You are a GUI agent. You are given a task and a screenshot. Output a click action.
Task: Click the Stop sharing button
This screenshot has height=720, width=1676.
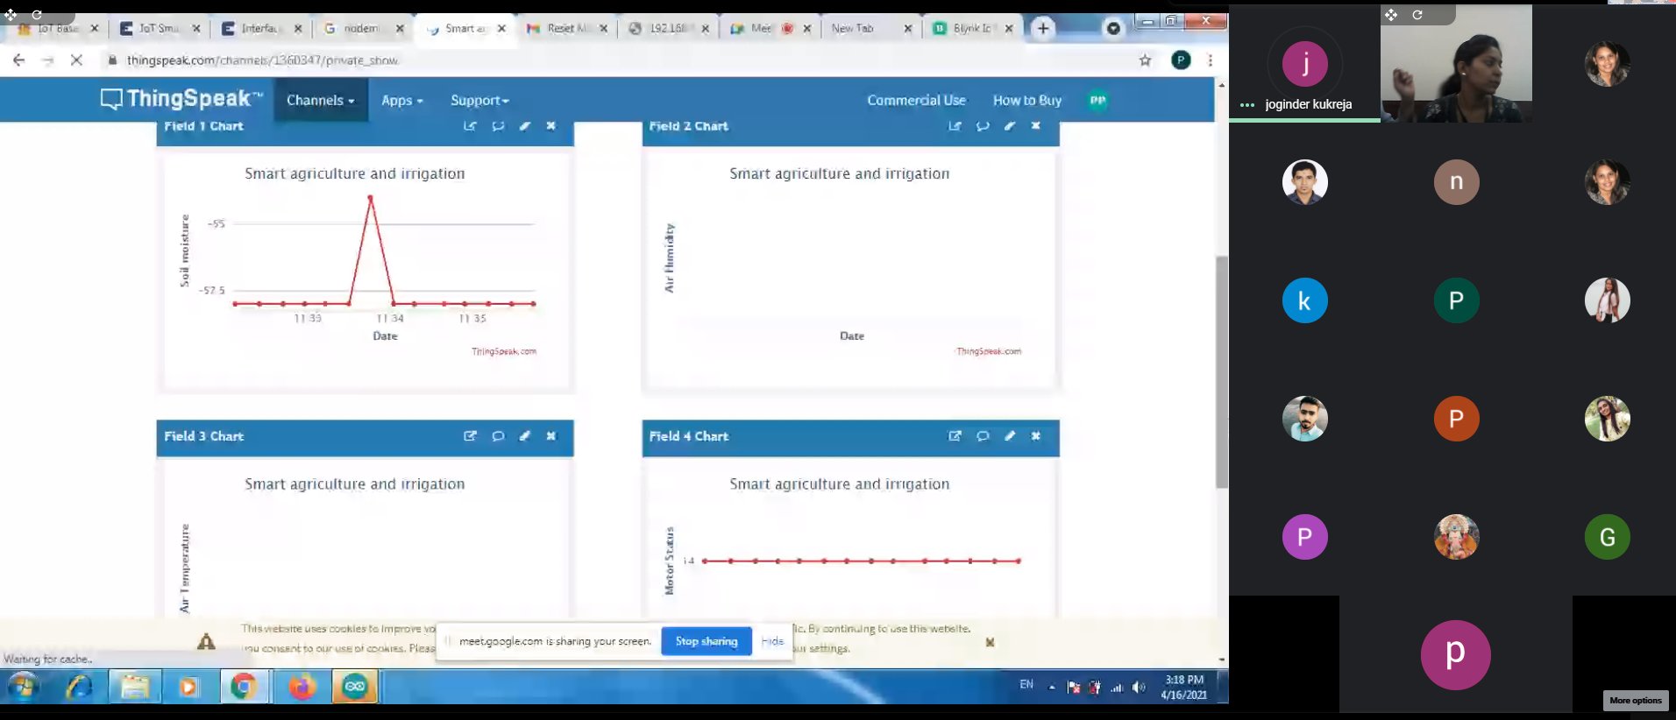706,641
